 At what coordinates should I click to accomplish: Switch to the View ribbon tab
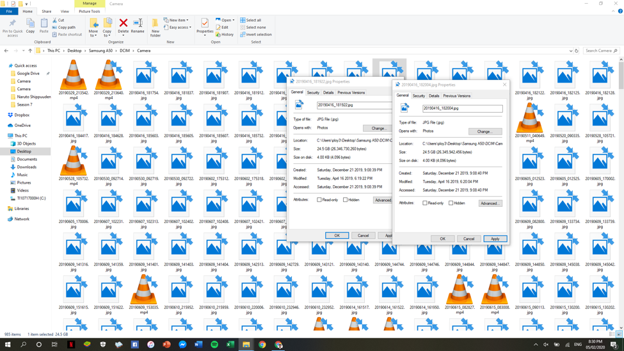click(x=65, y=11)
